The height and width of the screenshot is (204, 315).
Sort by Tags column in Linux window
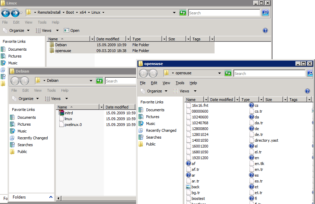pos(200,39)
